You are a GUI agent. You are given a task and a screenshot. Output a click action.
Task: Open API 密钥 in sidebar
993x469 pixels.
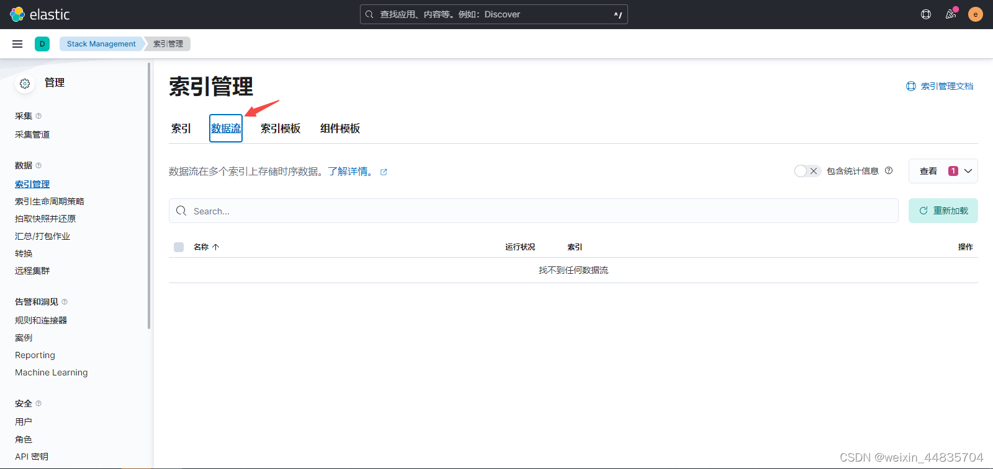tap(32, 457)
